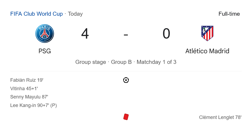Click the dash between the scores
Image resolution: width=252 pixels, height=128 pixels.
tap(126, 34)
